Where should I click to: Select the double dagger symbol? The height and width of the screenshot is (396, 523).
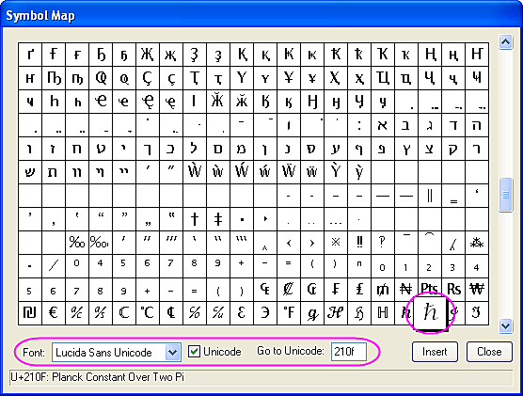pos(218,219)
